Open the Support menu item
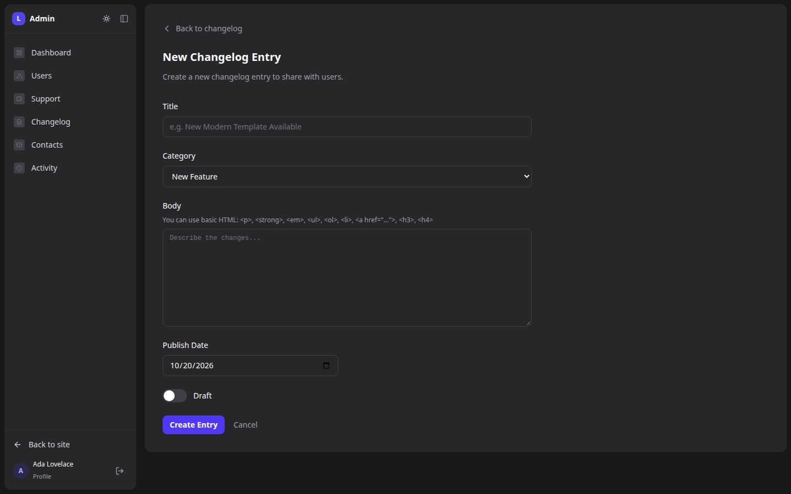 [x=70, y=99]
